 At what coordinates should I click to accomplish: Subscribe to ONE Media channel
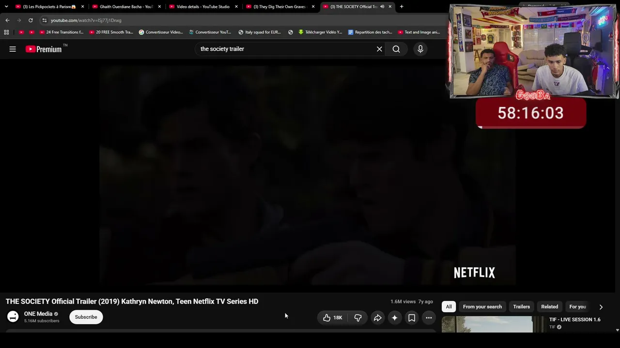click(x=86, y=317)
